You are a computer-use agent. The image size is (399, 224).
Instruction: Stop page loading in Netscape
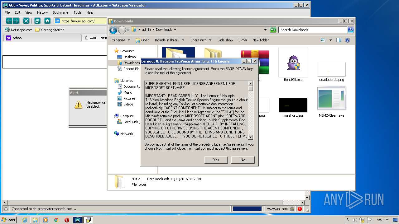[x=26, y=21]
